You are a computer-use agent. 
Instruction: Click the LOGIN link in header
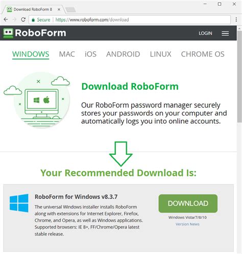point(205,33)
